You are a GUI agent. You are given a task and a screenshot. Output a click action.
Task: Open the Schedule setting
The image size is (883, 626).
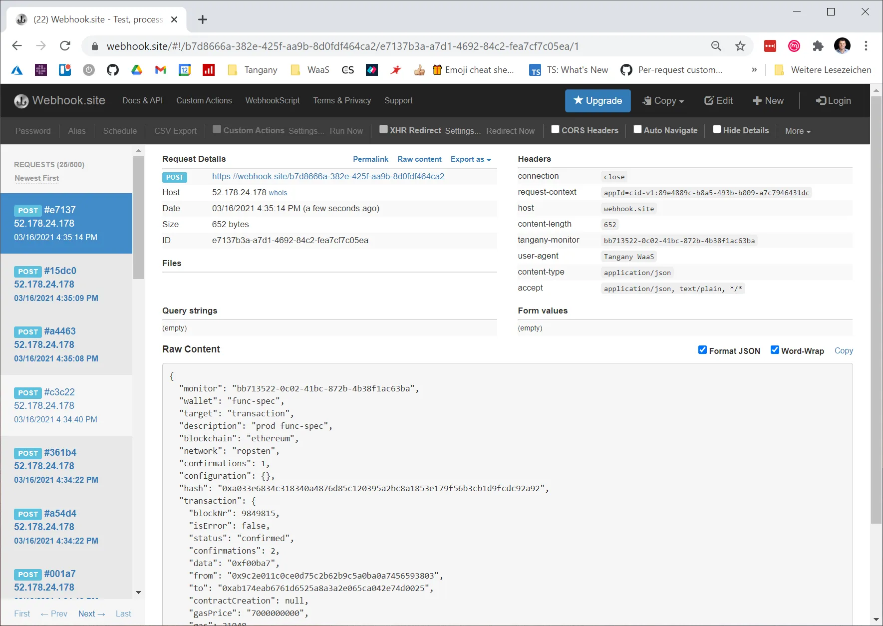(x=120, y=131)
